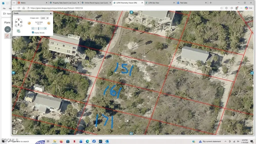Viewport: 256px width, 144px height.
Task: Click the zoom in plus button
Action: [45, 29]
